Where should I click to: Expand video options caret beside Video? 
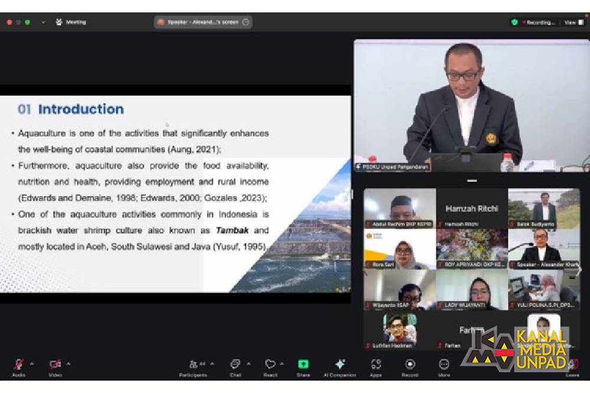[68, 363]
